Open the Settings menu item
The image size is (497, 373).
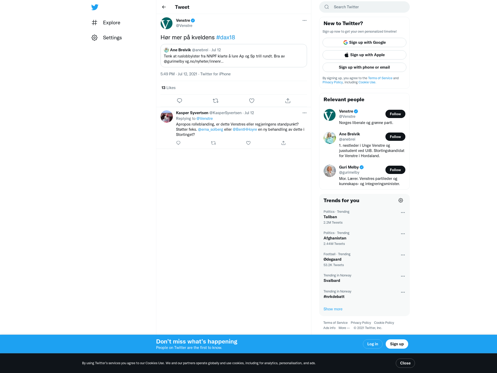[x=107, y=38]
